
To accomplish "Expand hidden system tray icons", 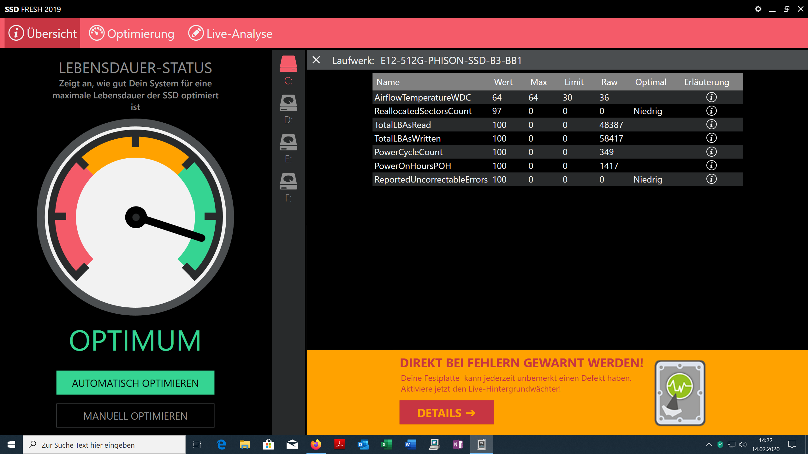I will pos(709,445).
